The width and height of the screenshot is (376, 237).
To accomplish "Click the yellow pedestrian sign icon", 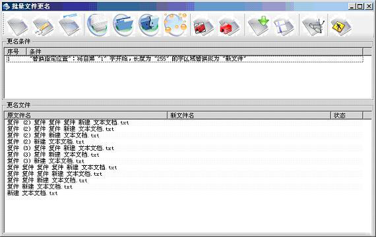I will (341, 26).
